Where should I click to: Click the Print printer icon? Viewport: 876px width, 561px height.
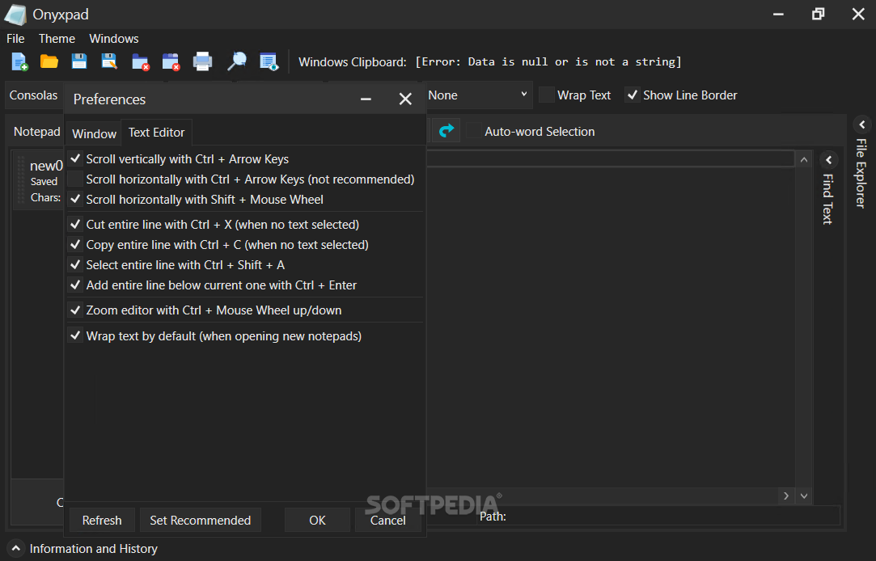202,61
